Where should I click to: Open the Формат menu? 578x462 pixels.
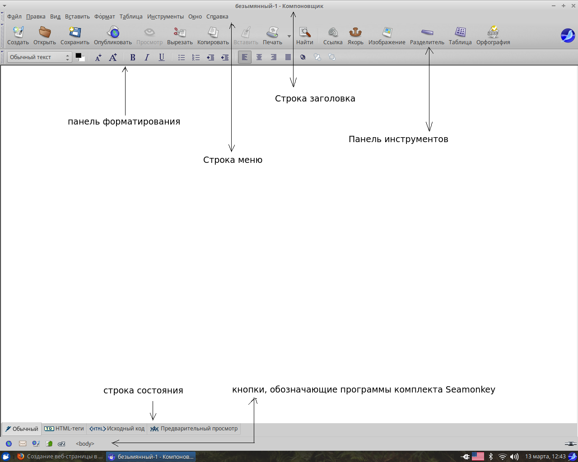[105, 17]
